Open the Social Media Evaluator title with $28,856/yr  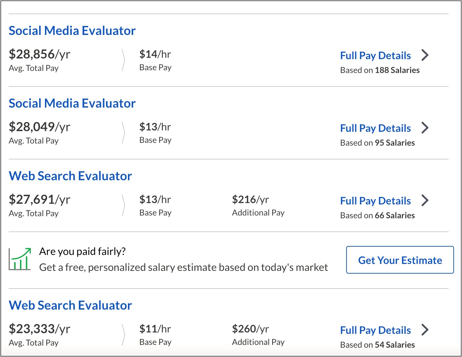72,31
